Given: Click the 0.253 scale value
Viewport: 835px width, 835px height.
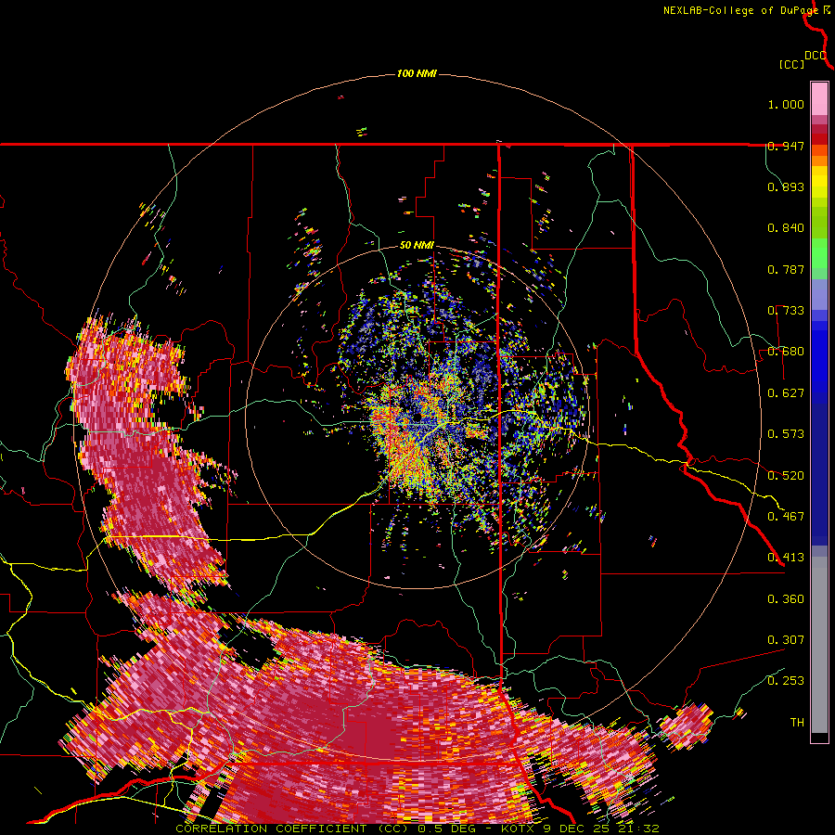Looking at the screenshot, I should pos(786,681).
